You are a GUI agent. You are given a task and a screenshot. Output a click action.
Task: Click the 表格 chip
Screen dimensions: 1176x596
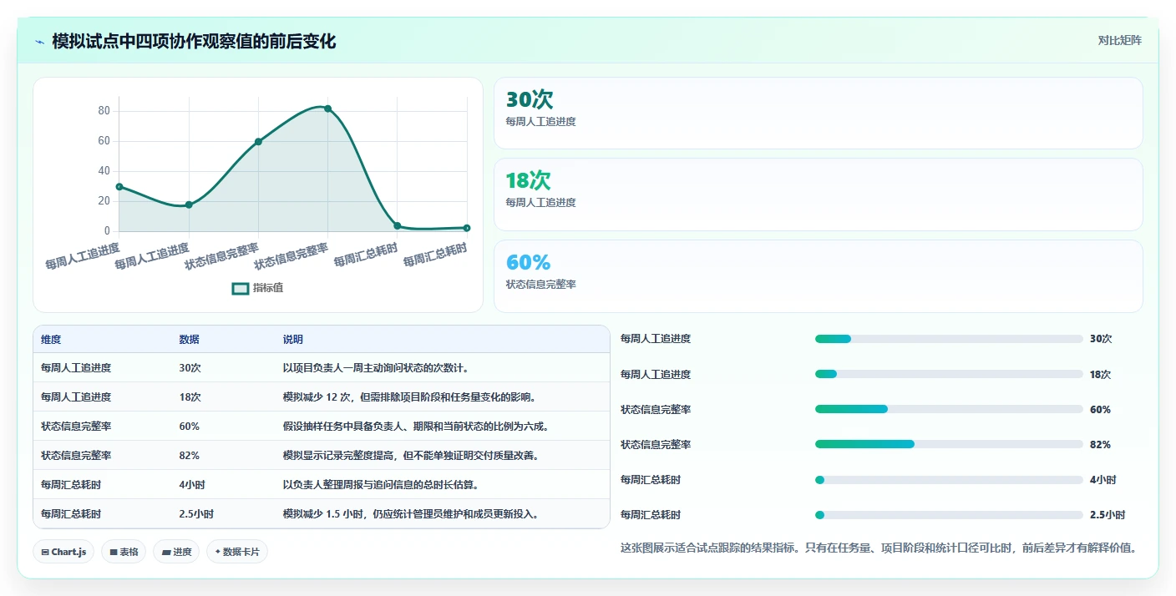pos(124,552)
